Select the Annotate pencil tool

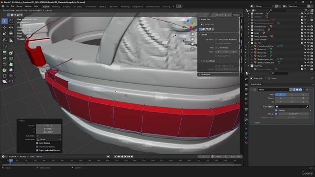(x=4, y=40)
